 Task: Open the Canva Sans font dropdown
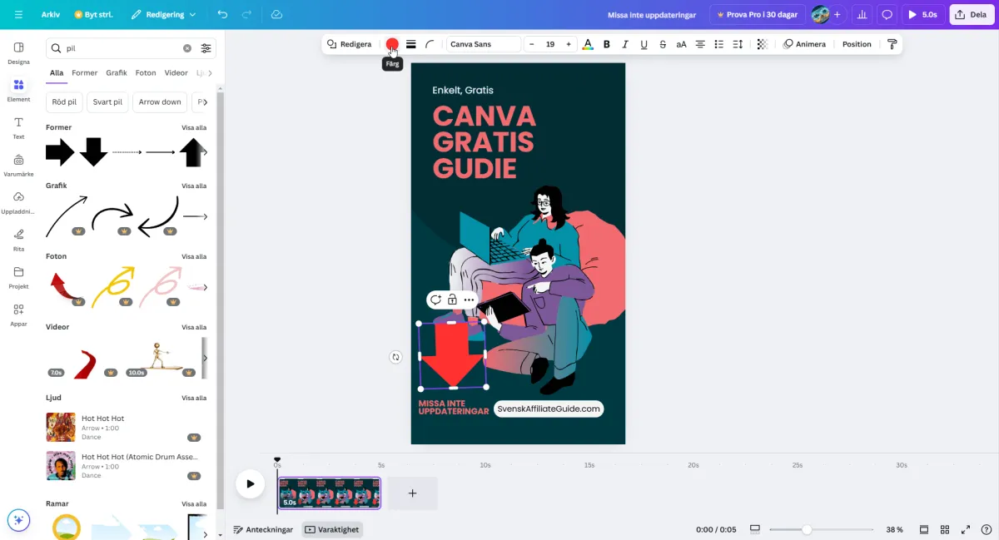(x=484, y=44)
